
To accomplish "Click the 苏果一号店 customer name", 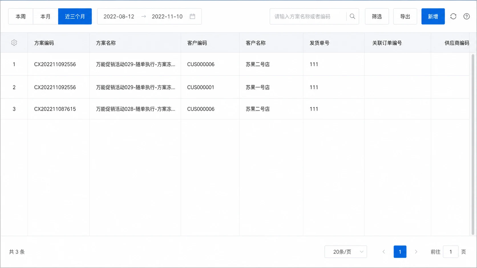I will pyautogui.click(x=258, y=87).
